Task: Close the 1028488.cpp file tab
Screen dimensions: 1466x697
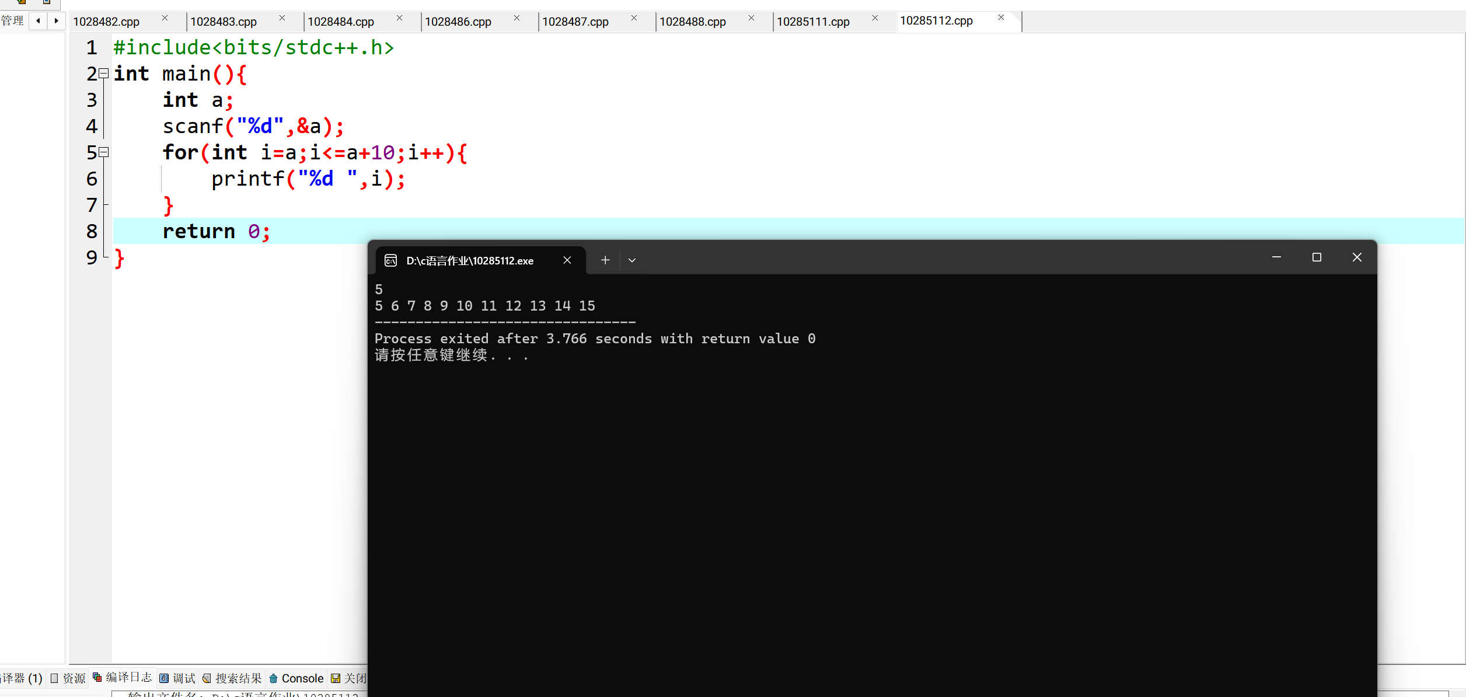Action: pos(751,18)
